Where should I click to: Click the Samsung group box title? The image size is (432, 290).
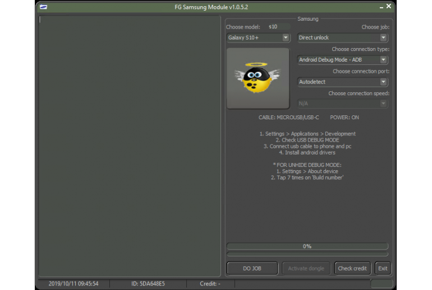(308, 19)
